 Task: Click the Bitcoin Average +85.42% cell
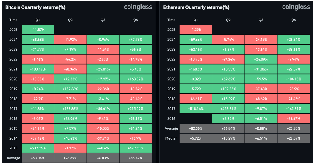tap(136, 158)
